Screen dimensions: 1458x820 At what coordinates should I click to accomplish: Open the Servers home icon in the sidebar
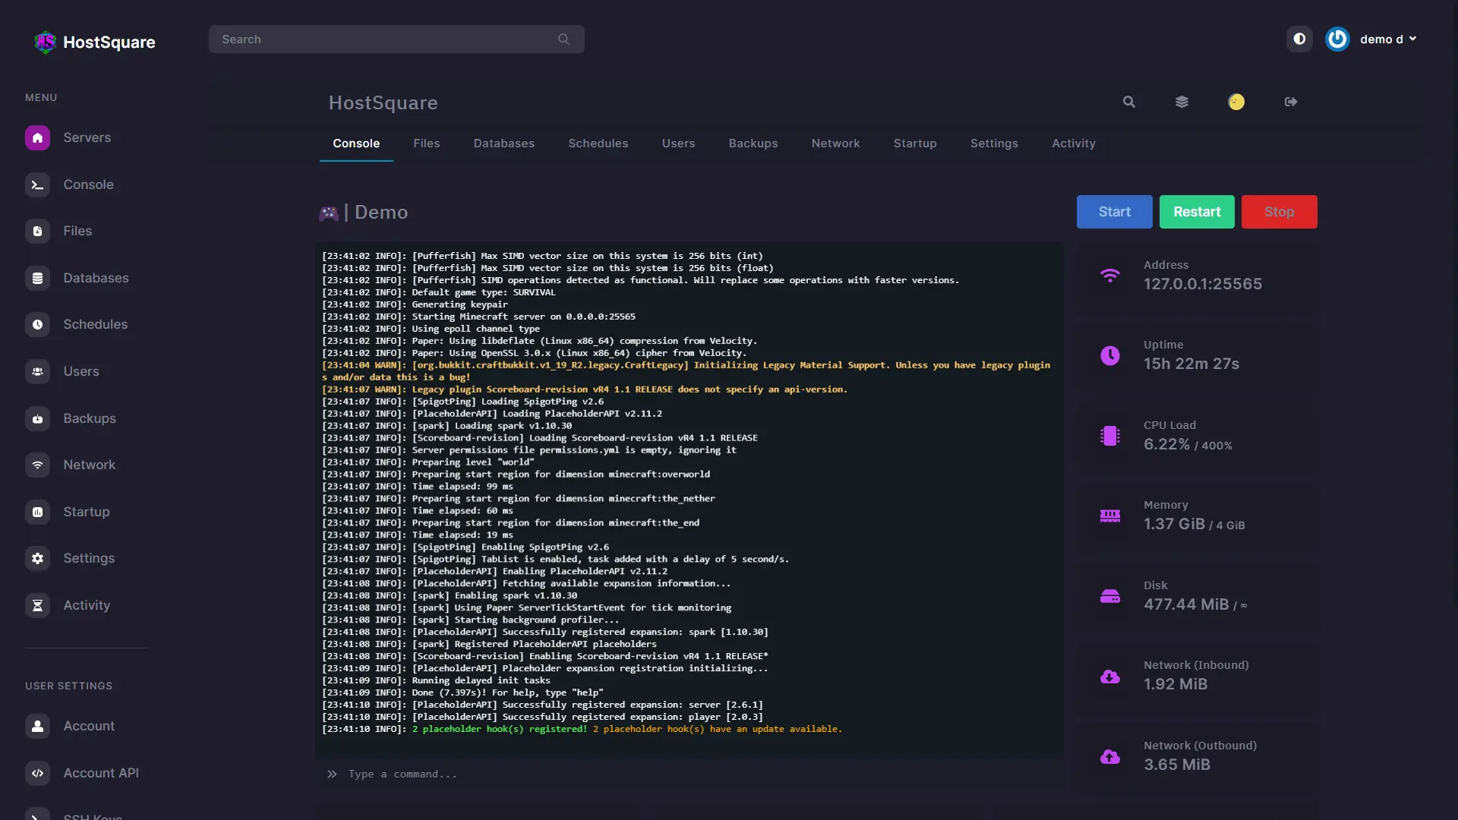[37, 138]
